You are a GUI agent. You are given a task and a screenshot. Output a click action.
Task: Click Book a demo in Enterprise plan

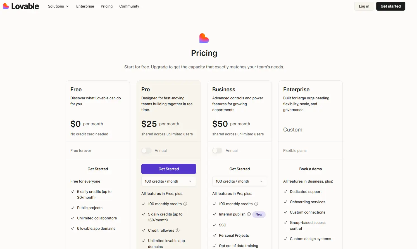(311, 169)
